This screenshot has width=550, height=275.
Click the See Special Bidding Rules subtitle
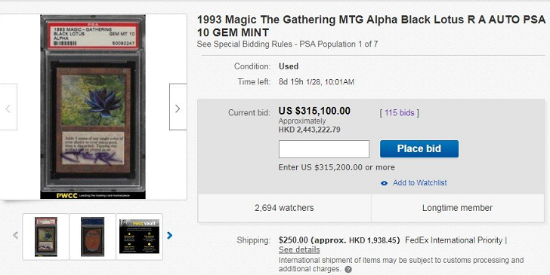tap(287, 44)
